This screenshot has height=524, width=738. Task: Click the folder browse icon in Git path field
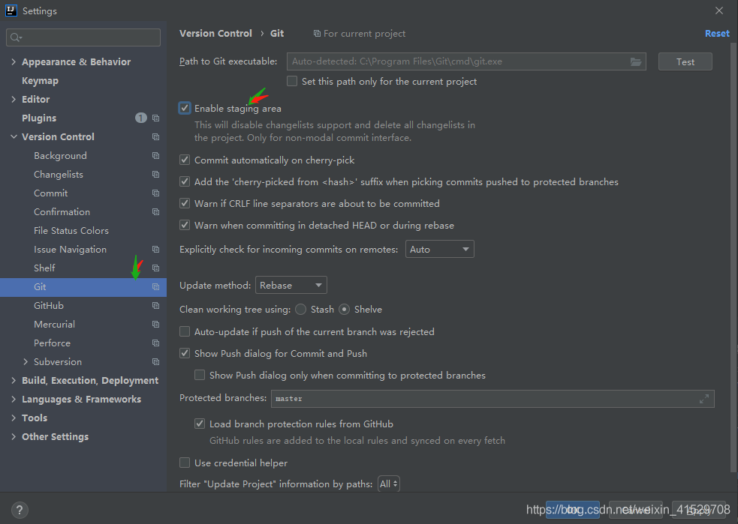636,62
